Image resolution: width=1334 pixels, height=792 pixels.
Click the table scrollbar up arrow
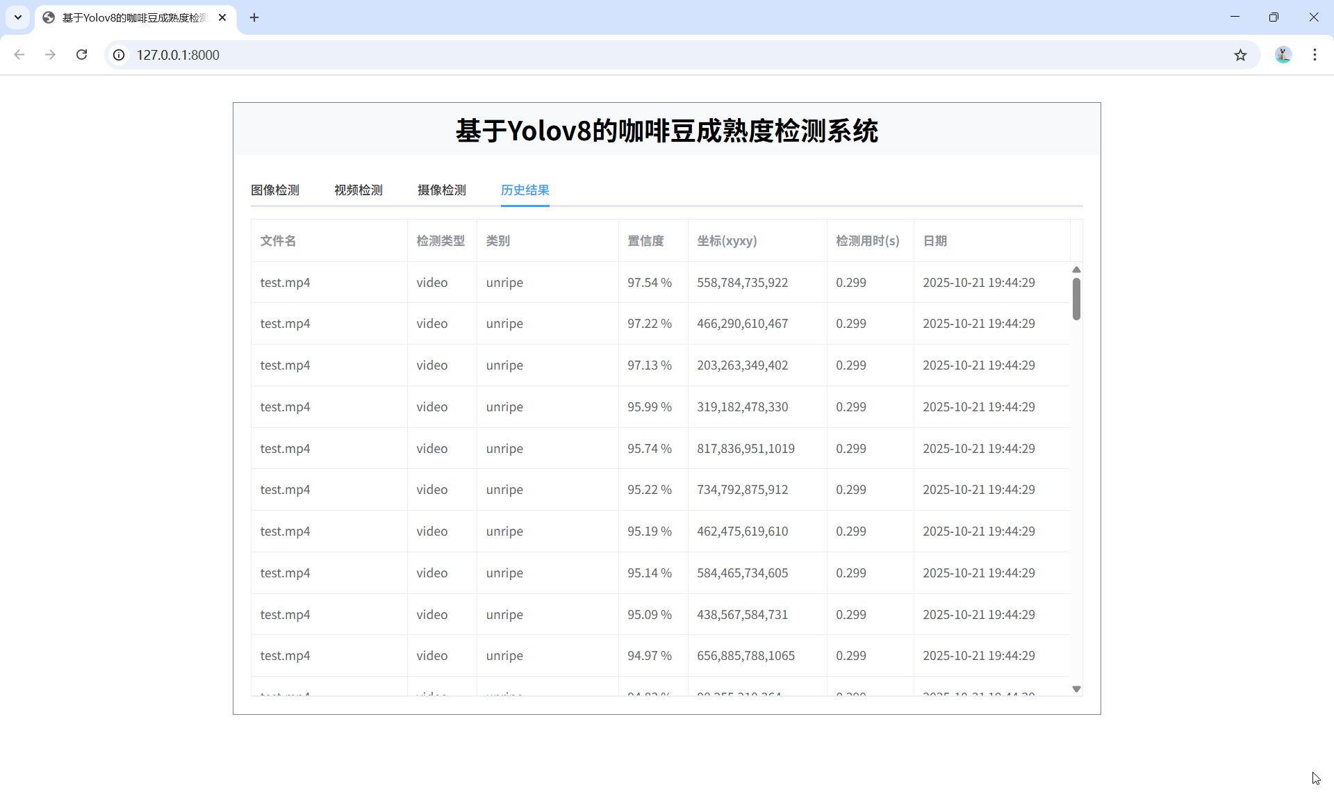[x=1076, y=270]
